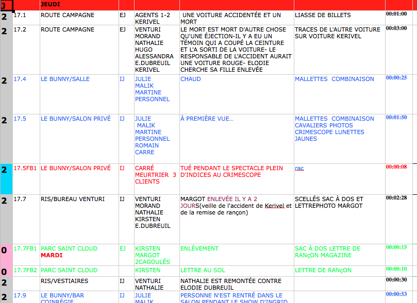This screenshot has height=303, width=417.
Task: Click ROUTE CAMPAGNE cell in row 17.2
Action: 79,49
